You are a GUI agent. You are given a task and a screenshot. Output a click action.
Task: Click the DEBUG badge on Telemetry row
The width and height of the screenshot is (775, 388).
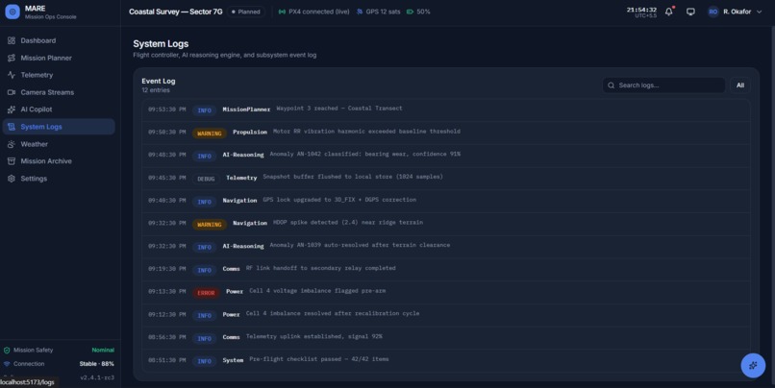point(206,179)
